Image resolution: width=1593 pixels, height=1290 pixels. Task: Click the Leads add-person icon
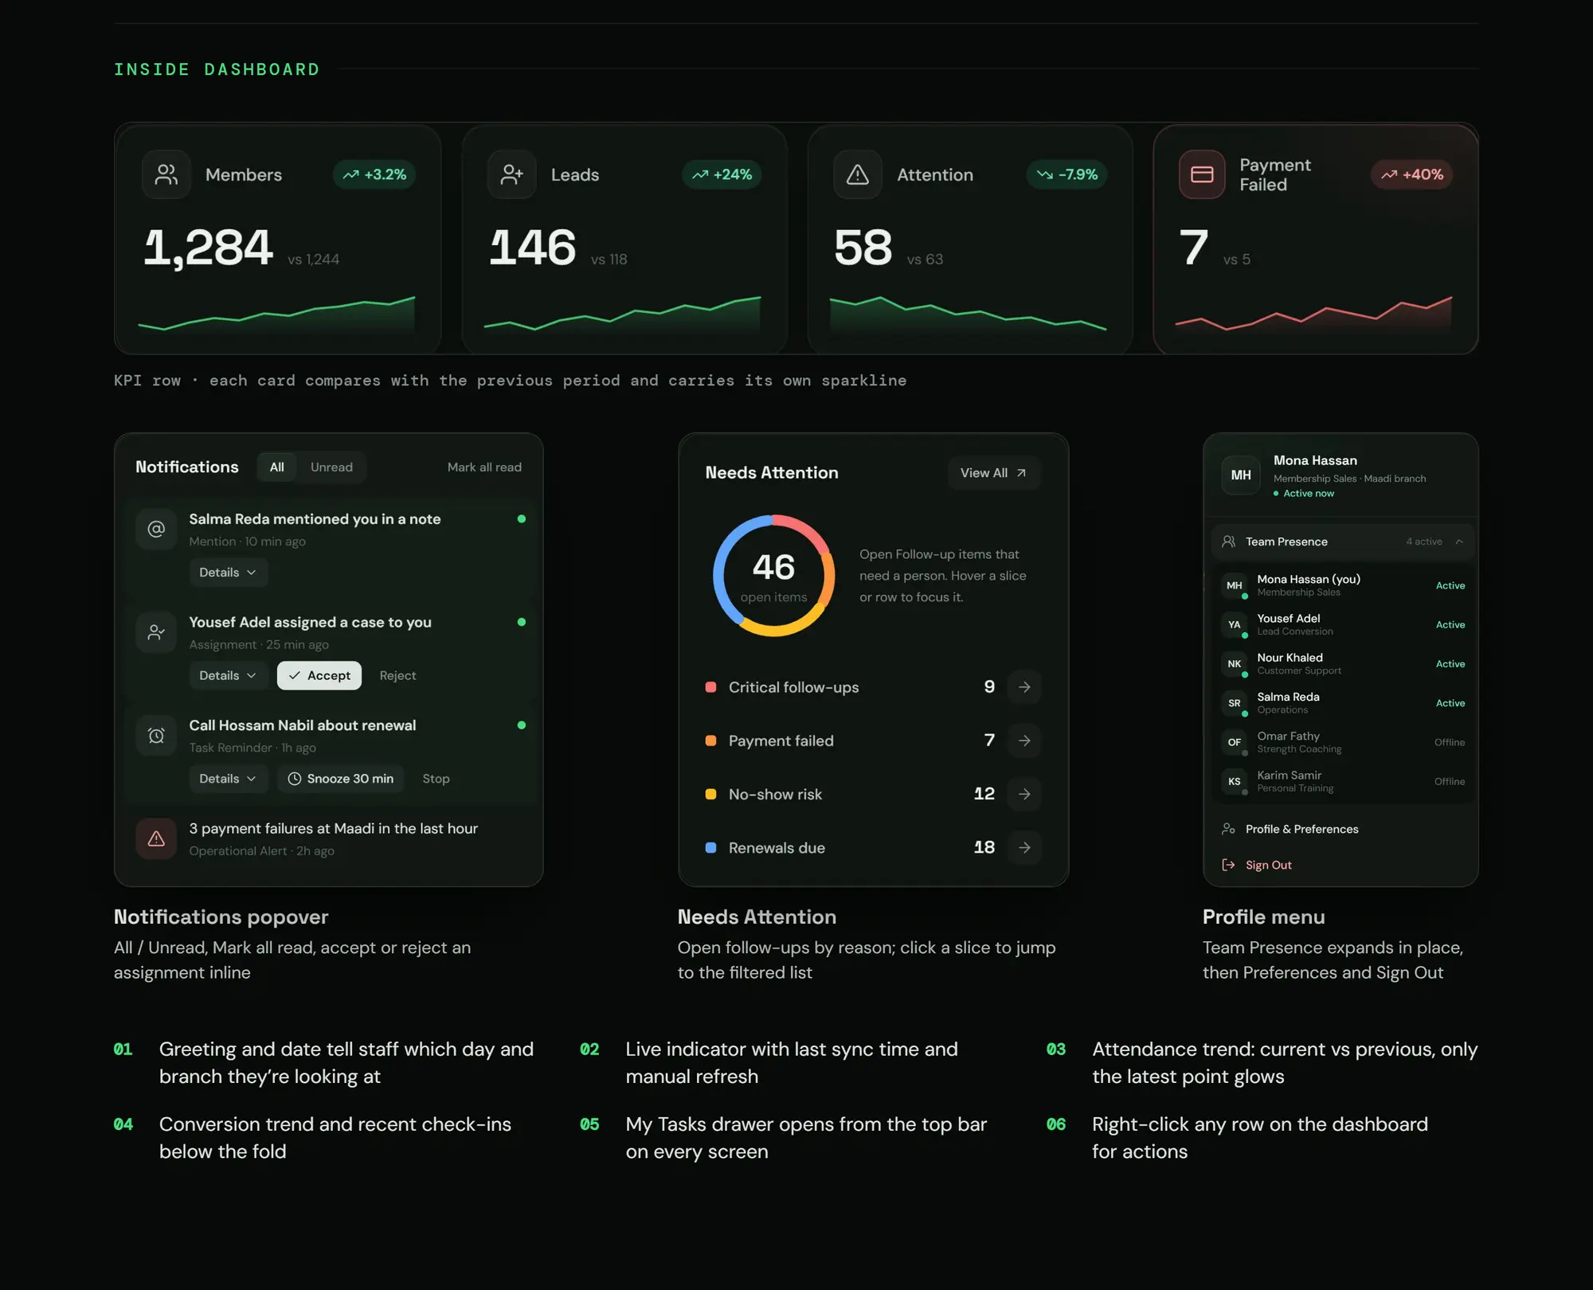[511, 174]
